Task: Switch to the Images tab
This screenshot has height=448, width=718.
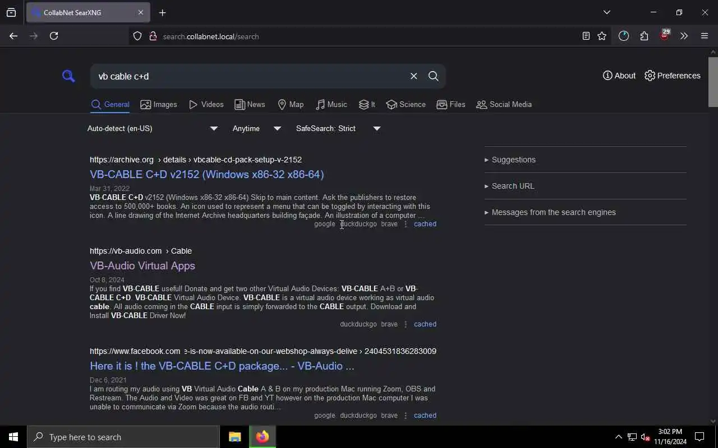Action: pyautogui.click(x=159, y=105)
